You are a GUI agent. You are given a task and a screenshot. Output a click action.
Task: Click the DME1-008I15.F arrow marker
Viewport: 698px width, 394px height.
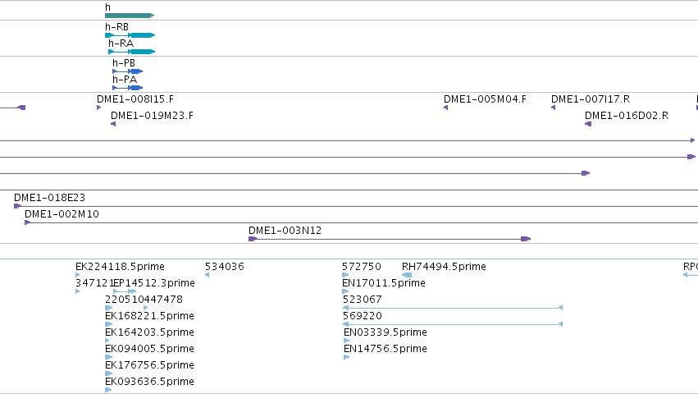[x=98, y=108]
